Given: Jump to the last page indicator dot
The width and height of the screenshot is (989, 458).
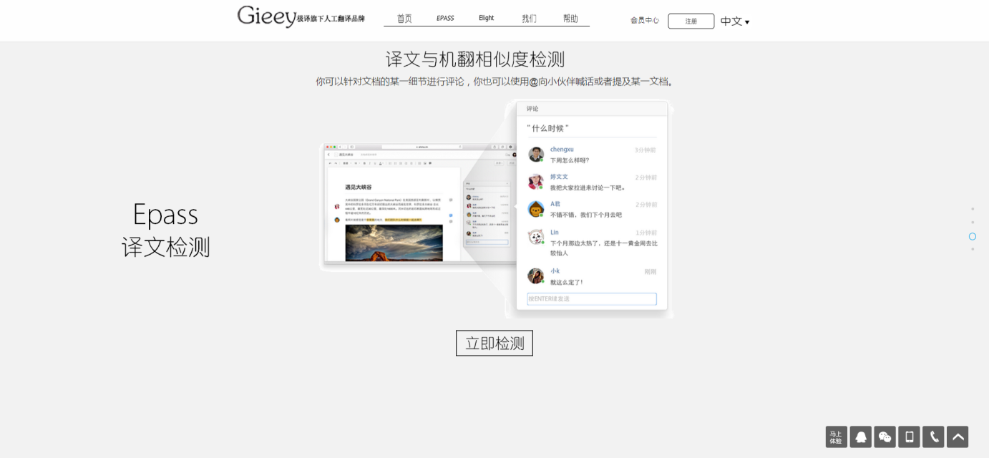Looking at the screenshot, I should click(973, 249).
